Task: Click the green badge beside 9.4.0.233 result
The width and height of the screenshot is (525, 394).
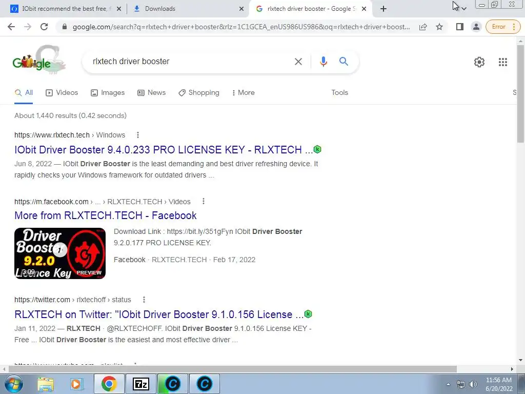Action: tap(317, 149)
